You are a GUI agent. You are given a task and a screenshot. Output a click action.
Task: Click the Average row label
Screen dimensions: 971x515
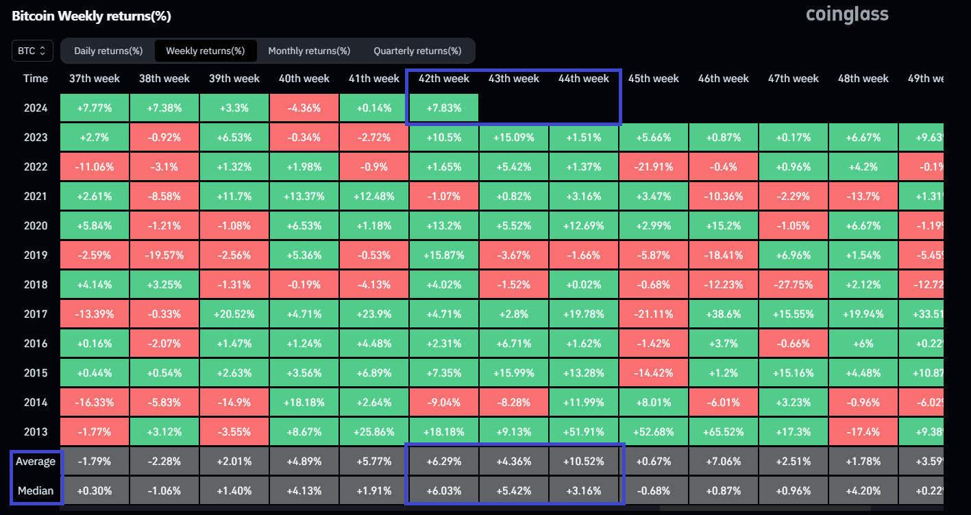coord(36,461)
